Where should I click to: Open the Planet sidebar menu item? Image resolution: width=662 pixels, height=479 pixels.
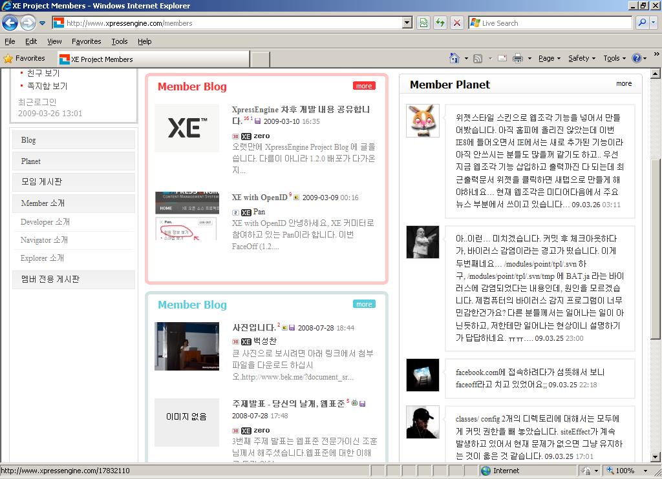point(74,161)
